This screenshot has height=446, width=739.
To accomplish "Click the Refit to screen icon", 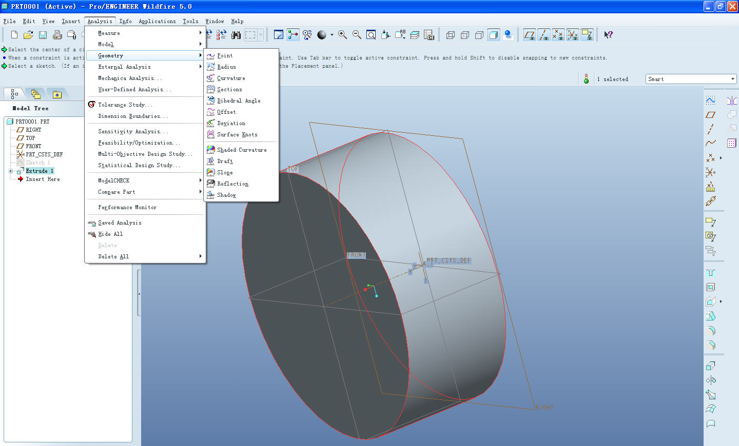I will click(x=371, y=35).
